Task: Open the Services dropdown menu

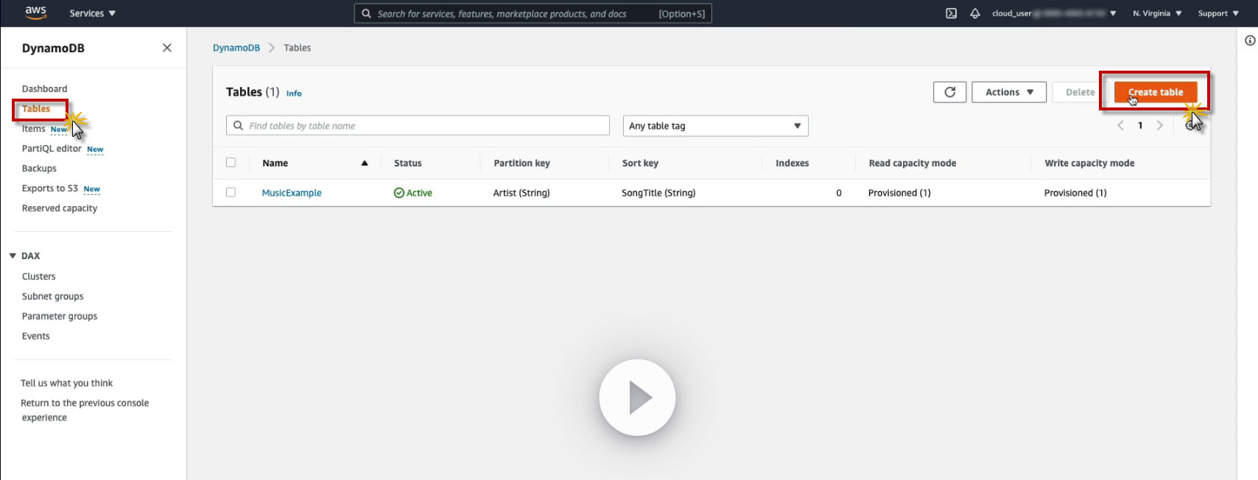Action: (92, 13)
